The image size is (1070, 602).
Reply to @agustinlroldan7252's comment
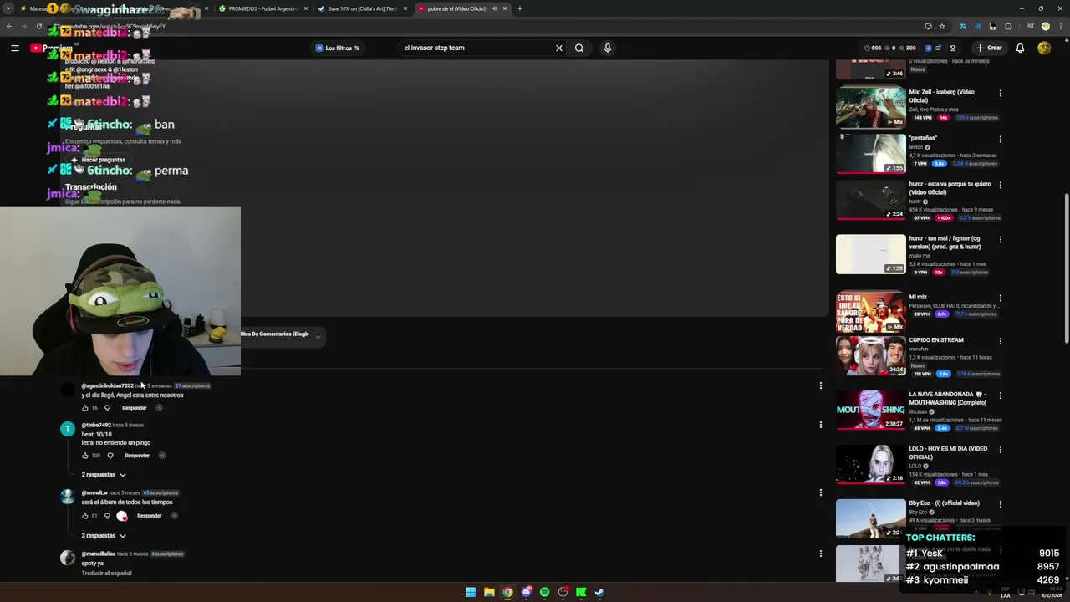point(134,408)
